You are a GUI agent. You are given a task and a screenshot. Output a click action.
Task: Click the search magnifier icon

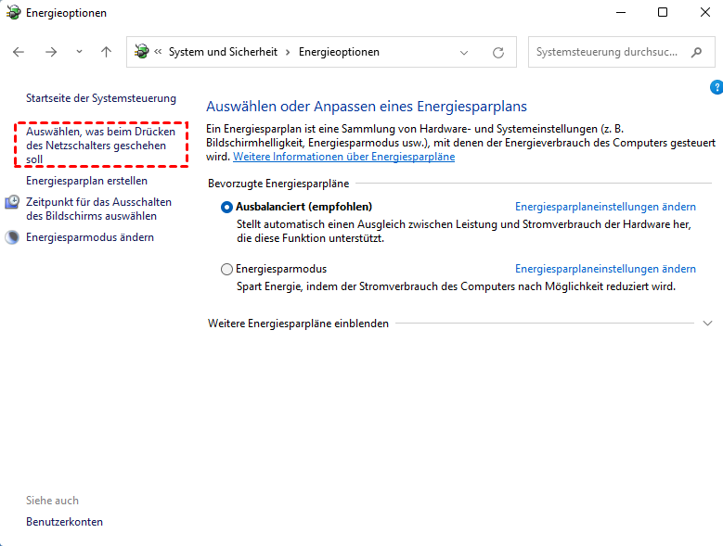point(696,52)
